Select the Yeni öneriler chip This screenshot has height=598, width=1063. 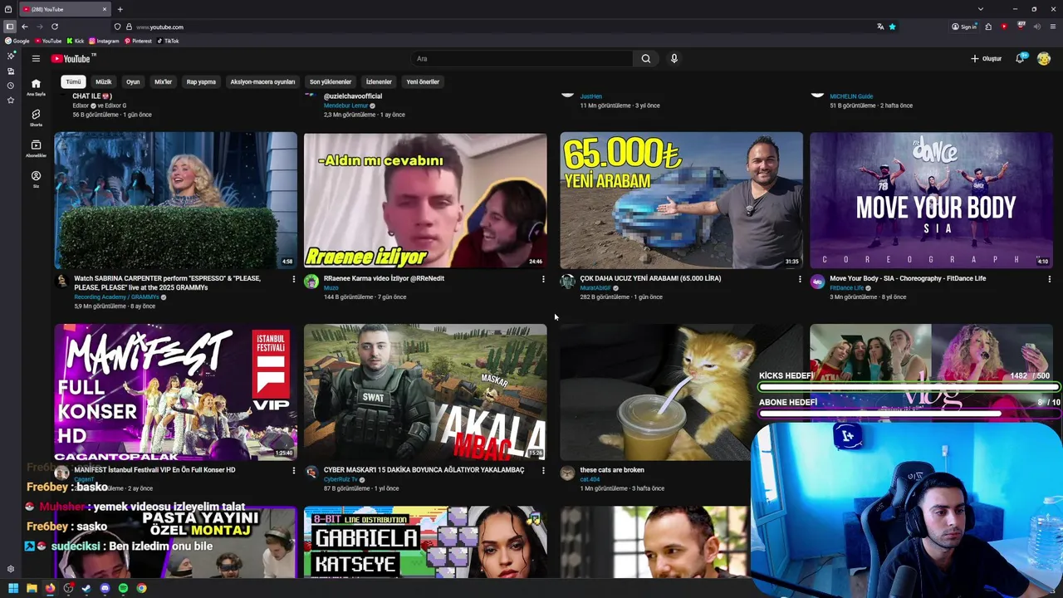(x=423, y=81)
